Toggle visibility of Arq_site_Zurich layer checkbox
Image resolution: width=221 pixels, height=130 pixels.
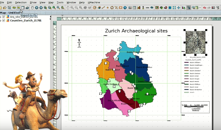pyautogui.click(x=4, y=17)
